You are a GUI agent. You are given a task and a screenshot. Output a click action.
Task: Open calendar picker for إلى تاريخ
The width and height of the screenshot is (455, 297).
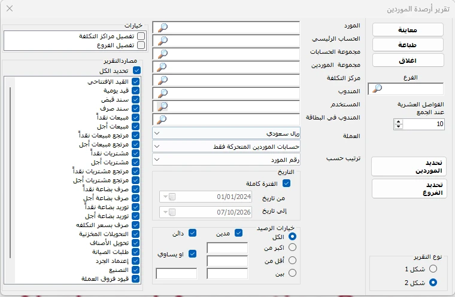[x=172, y=212]
